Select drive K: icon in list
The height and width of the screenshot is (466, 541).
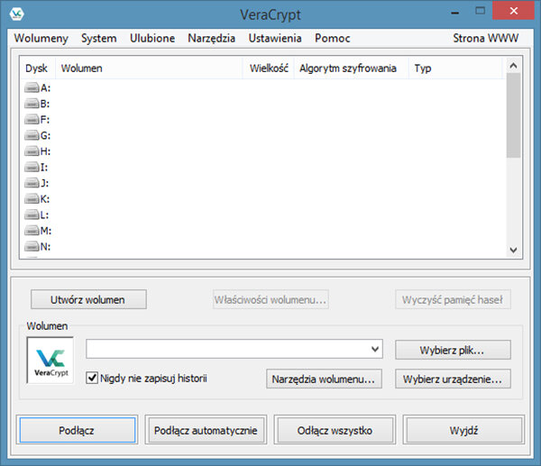(x=32, y=199)
